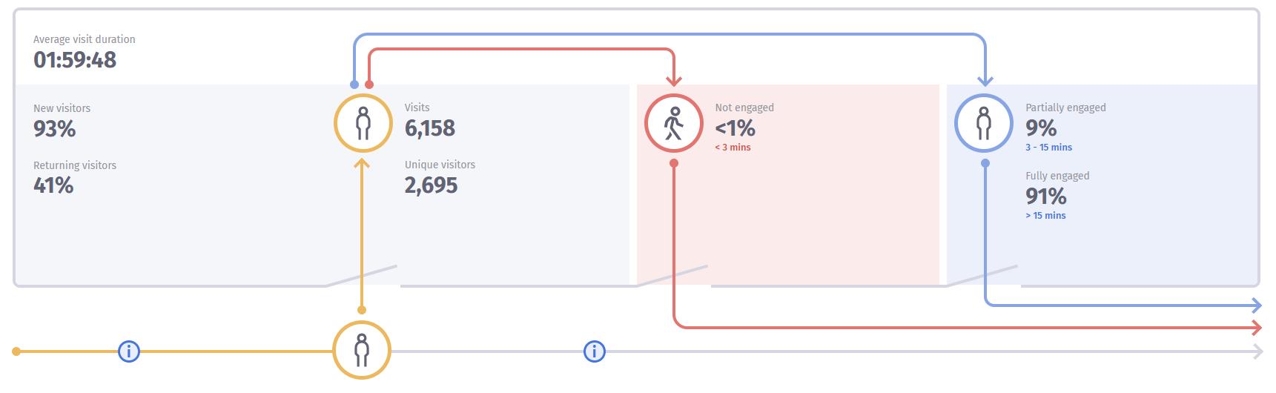Click the Returning visitors 41% figure
Image resolution: width=1276 pixels, height=393 pixels.
53,185
